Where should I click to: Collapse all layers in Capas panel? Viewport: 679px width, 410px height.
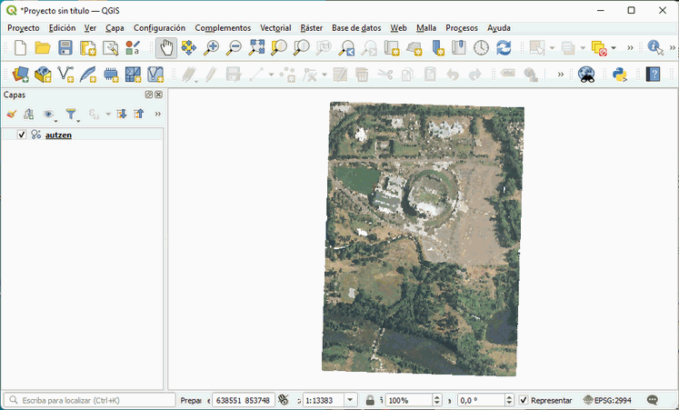tap(138, 114)
